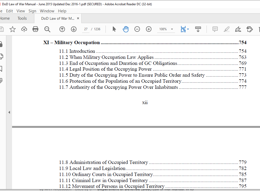Open 11.10 Ordinary Courts in Occupied Territory
The image size is (260, 191).
(153, 174)
